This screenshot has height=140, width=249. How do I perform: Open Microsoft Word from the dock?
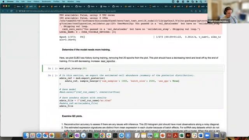coord(201,135)
